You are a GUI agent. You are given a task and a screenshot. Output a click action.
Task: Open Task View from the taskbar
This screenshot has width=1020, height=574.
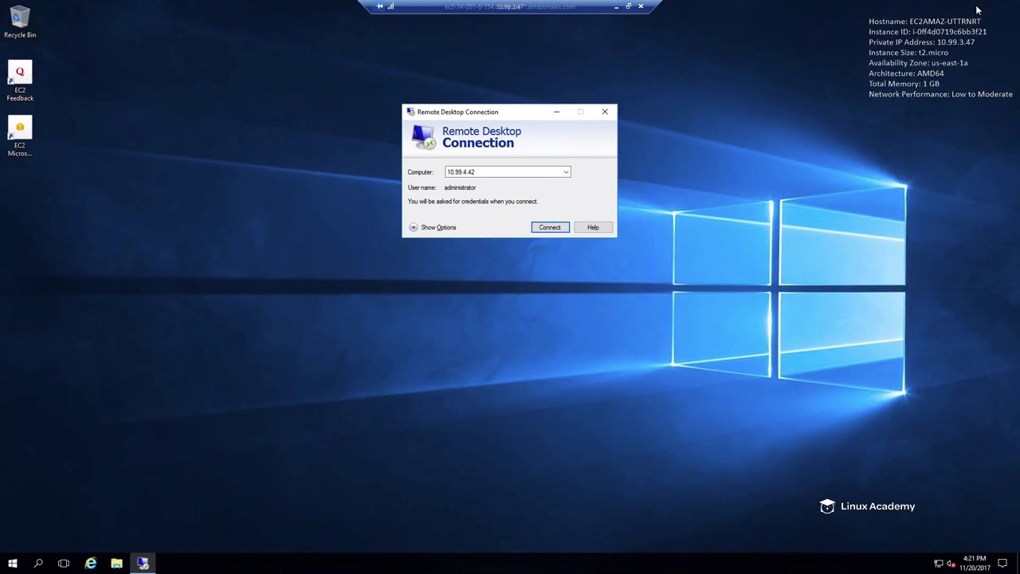point(64,564)
